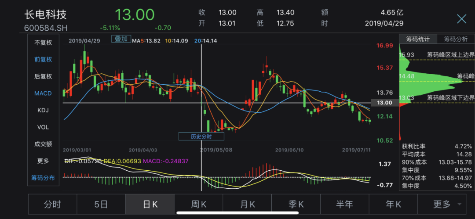This screenshot has height=219, width=475.
Task: Close the stock chart with X icon
Action: tap(461, 18)
